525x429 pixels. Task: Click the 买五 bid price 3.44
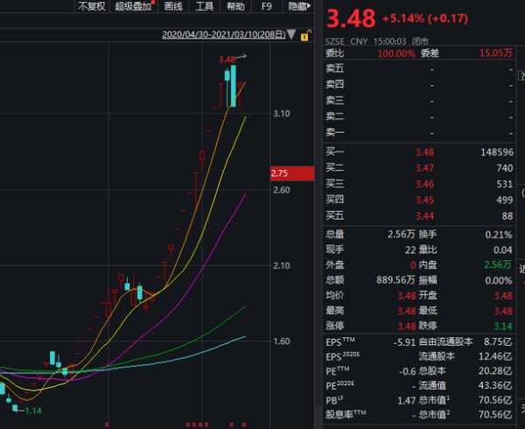point(424,216)
